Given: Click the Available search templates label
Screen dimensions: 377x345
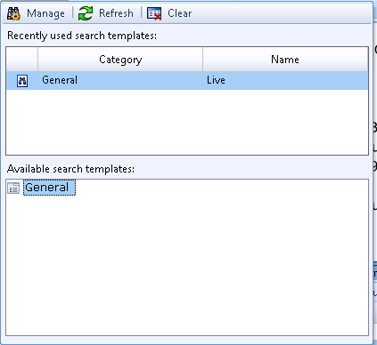Looking at the screenshot, I should (x=70, y=169).
